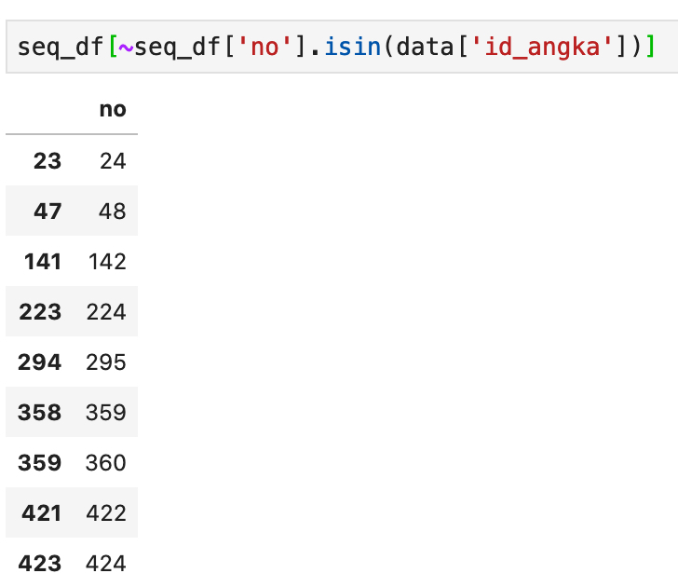Click the 'isin' method in the code
The image size is (678, 587).
pos(353,47)
